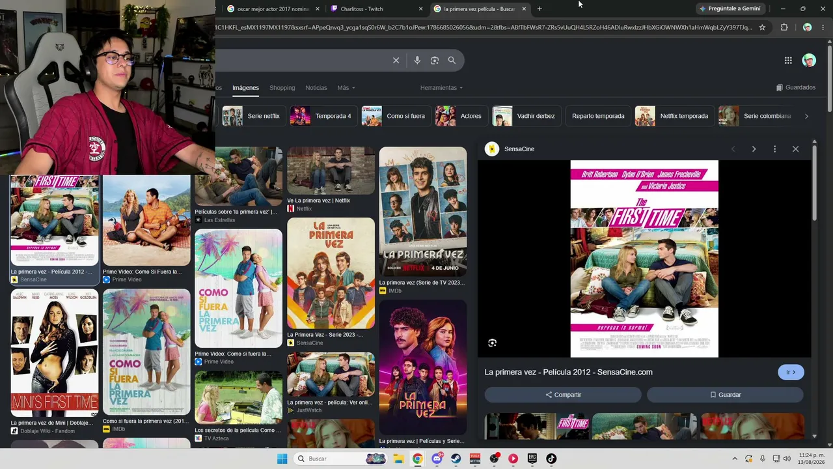Screen dimensions: 833x469
Task: Open Steam from the taskbar
Action: point(456,459)
